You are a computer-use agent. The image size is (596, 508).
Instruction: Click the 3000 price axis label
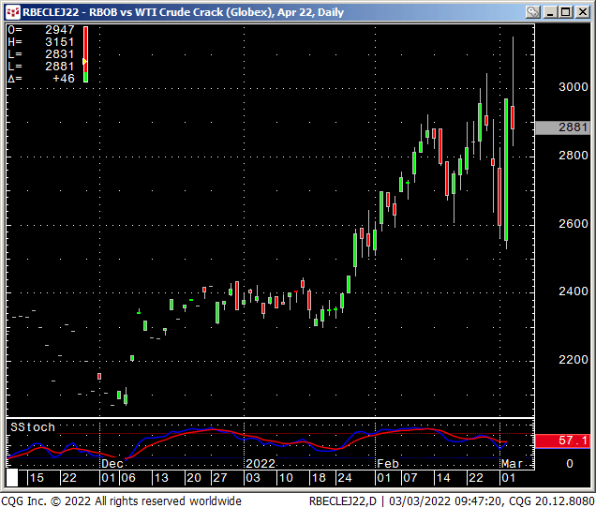(x=574, y=87)
